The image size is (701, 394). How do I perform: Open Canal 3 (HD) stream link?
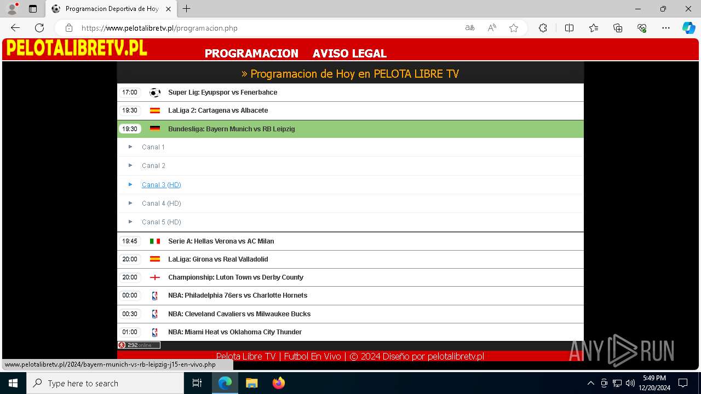[x=162, y=185]
